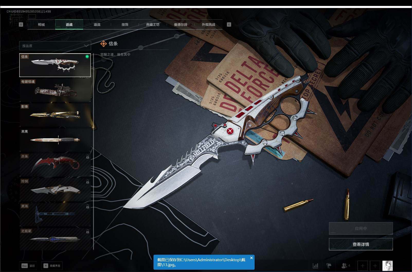
Task: Click the lock icon on 怜悯
Action: coord(88,182)
